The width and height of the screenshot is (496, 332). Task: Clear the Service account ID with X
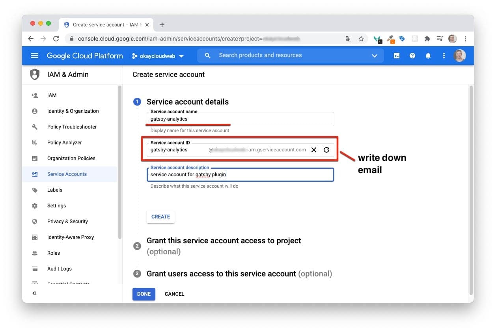314,150
